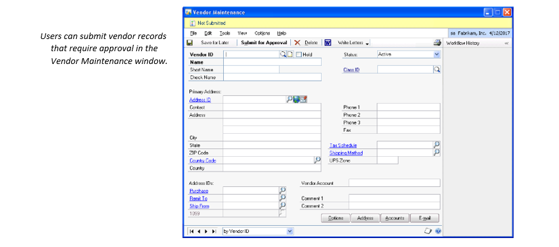Click into the Comment 1 field
This screenshot has height=247, width=559.
pyautogui.click(x=395, y=198)
